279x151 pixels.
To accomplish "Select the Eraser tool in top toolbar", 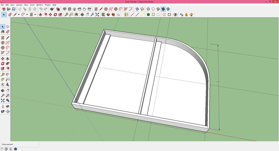I will (10, 14).
